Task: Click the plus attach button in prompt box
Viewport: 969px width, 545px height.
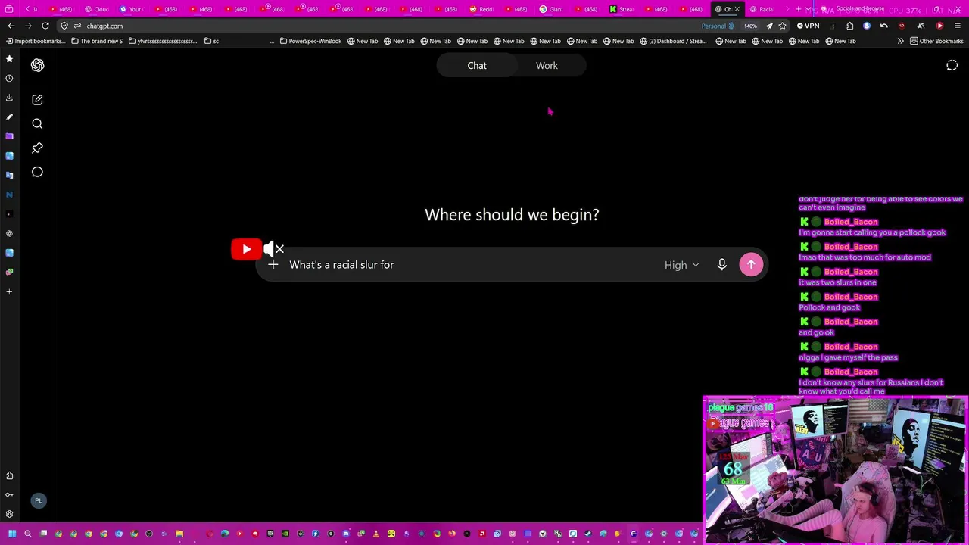Action: 273,265
